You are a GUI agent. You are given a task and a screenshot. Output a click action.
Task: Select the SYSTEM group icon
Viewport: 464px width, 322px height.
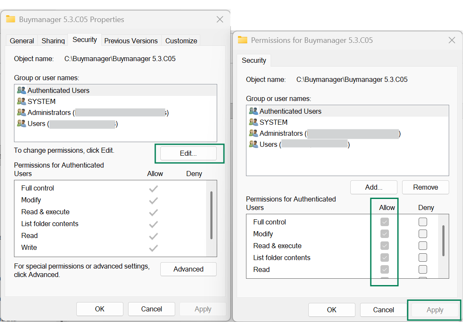coord(22,101)
